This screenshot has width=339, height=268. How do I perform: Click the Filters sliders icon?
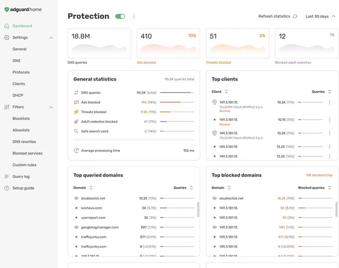7,107
